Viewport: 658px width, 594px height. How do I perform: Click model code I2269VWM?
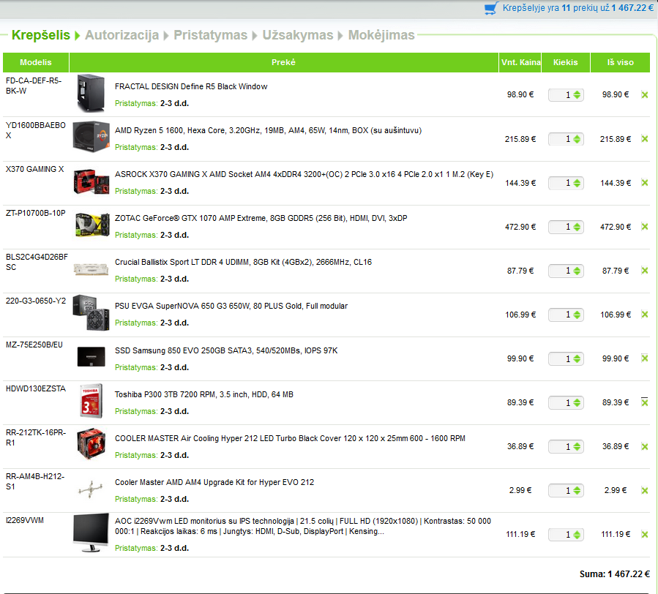coord(25,521)
